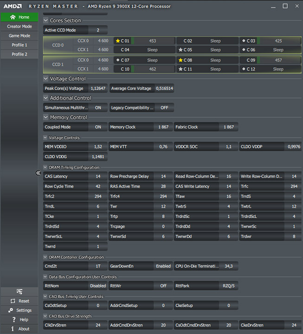The height and width of the screenshot is (334, 303).
Task: Click the gold star on core C 01
Action: (117, 41)
